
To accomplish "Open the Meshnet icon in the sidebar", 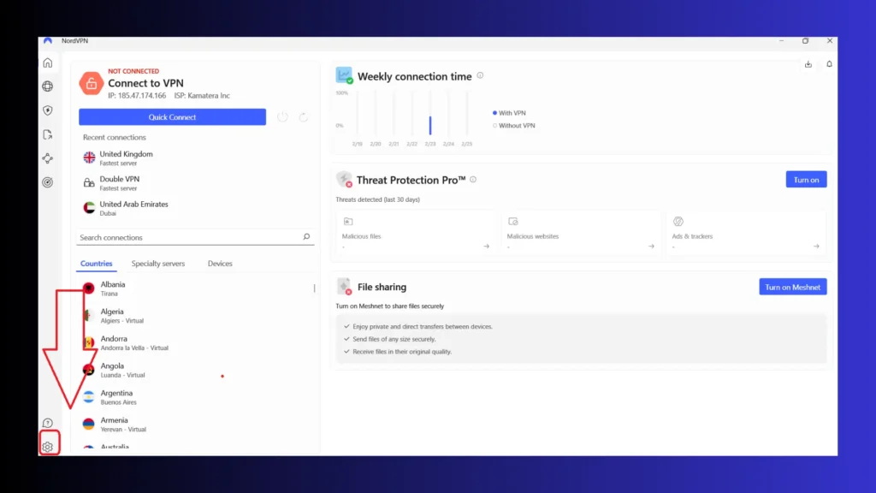I will point(48,158).
